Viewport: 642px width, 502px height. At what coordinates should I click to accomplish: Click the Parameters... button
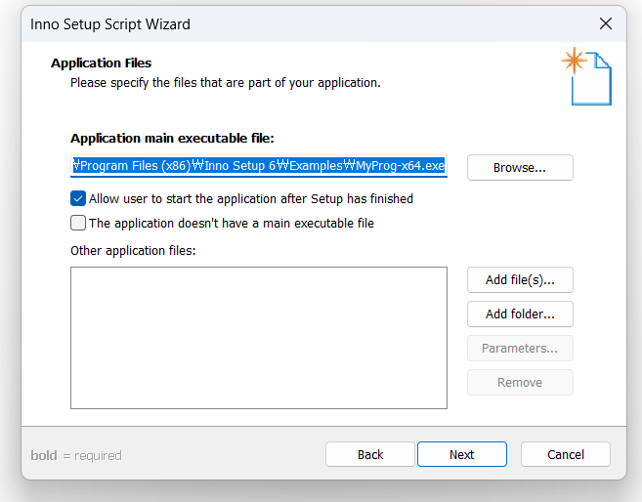pyautogui.click(x=520, y=348)
